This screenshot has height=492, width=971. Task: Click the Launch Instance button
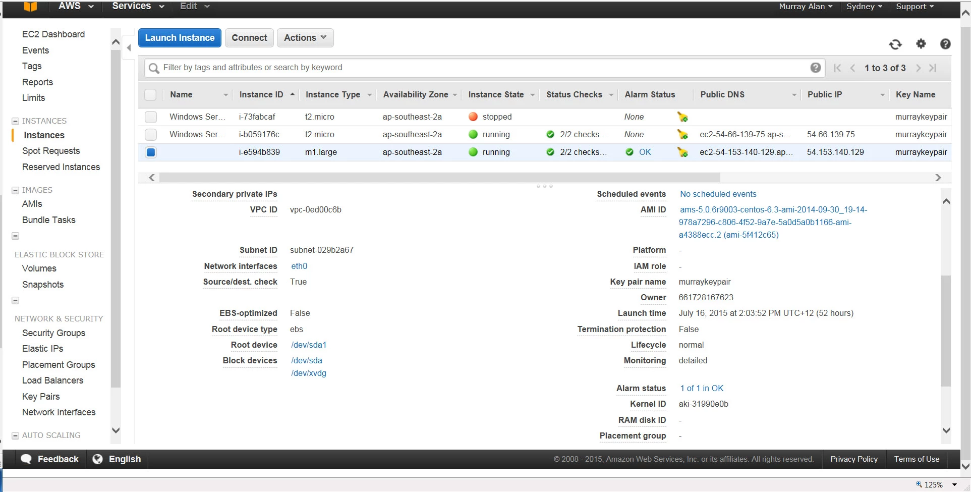point(180,38)
